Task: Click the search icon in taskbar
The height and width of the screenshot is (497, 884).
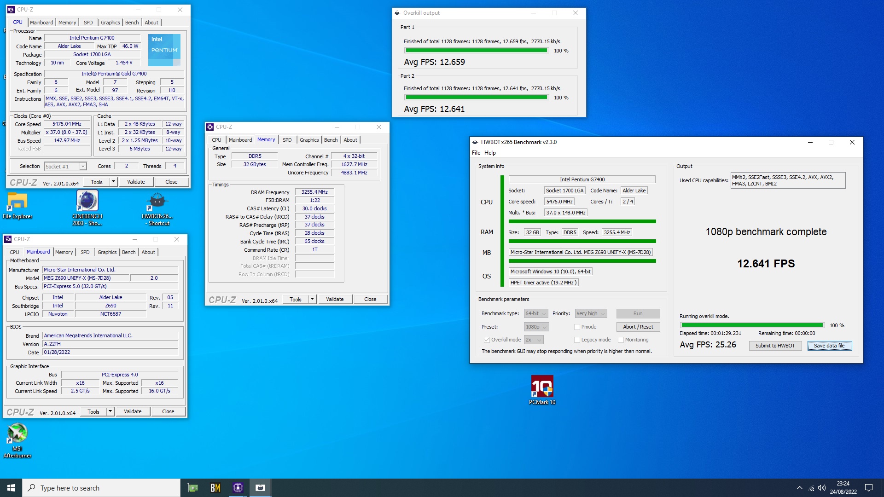Action: pos(31,488)
